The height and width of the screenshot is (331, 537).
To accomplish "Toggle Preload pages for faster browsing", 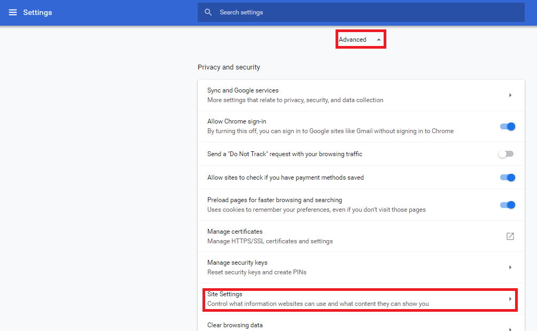I will pos(507,205).
